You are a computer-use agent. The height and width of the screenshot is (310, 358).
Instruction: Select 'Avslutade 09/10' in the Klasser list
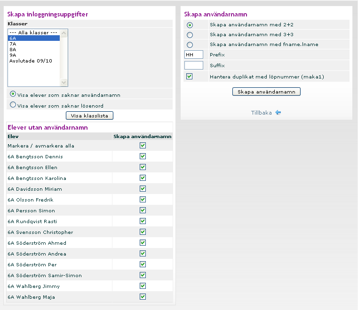pos(34,61)
